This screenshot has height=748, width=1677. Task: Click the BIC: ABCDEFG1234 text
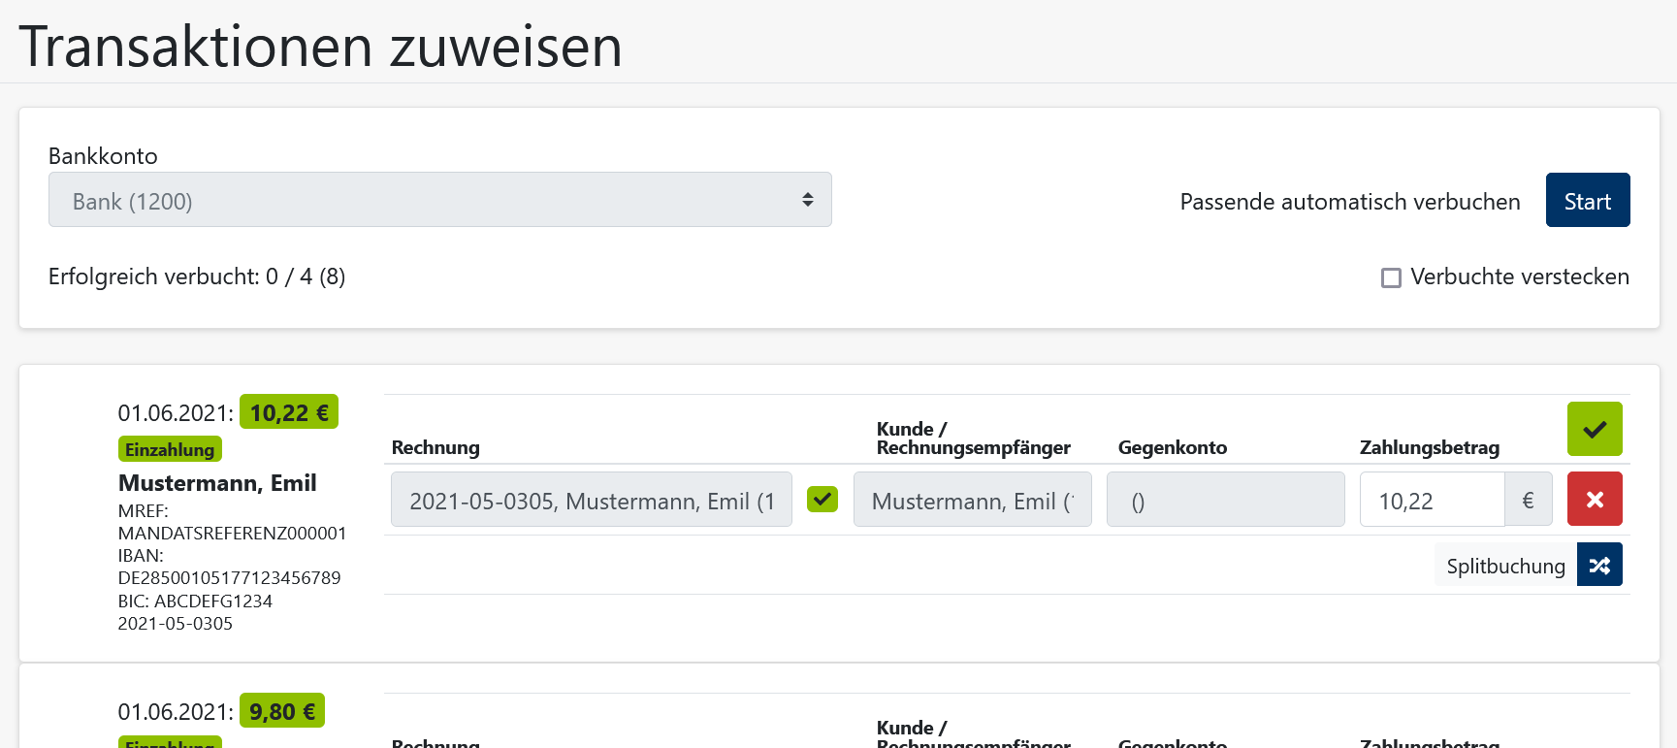[195, 601]
